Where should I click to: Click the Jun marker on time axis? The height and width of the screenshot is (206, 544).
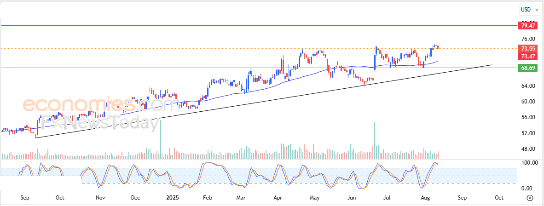(352, 198)
